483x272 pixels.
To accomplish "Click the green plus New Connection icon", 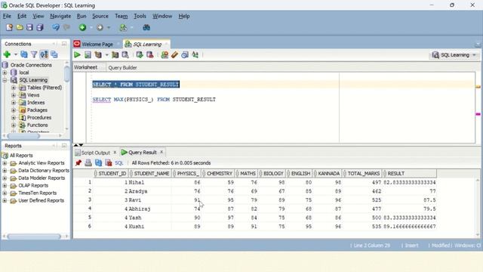I will (x=7, y=54).
